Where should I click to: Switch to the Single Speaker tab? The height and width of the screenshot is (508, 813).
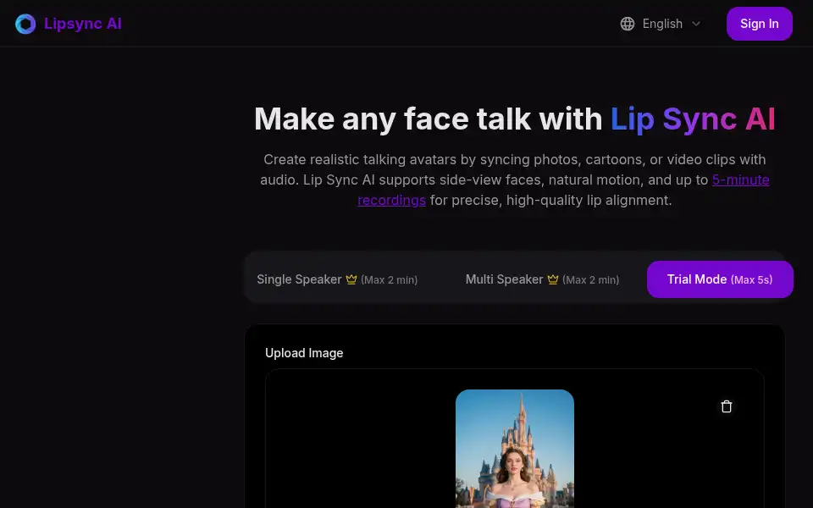pyautogui.click(x=337, y=279)
